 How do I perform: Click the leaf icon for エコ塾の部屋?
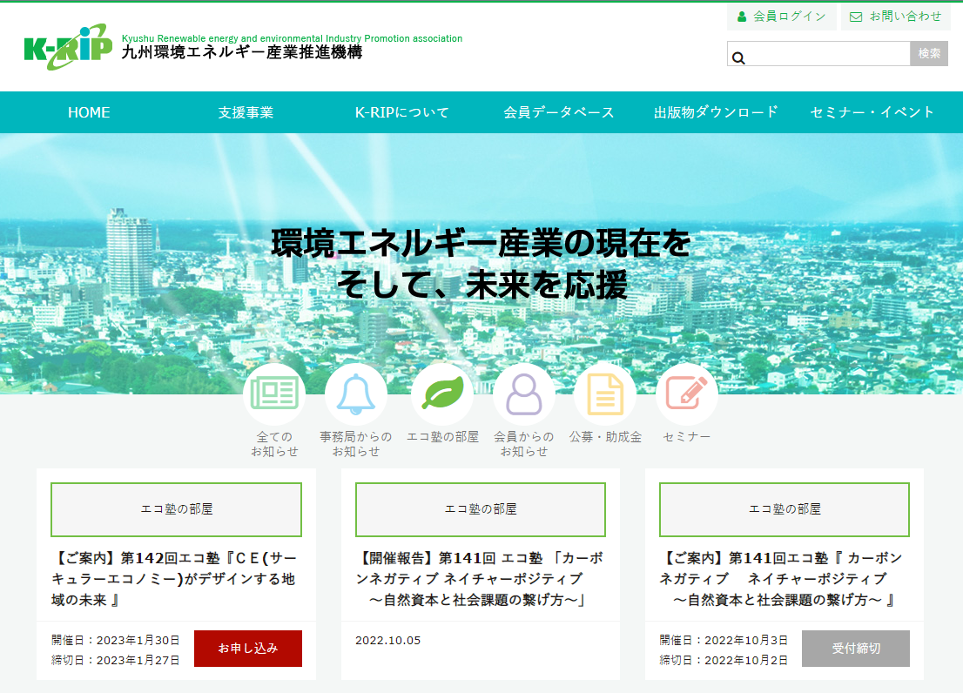coord(442,394)
